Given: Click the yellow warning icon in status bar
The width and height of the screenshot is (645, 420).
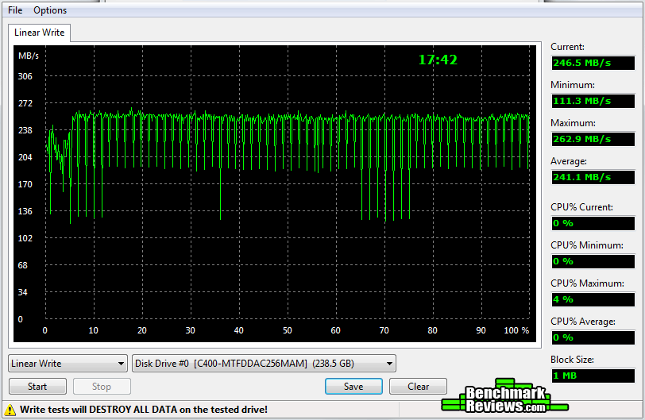Looking at the screenshot, I should [x=10, y=410].
